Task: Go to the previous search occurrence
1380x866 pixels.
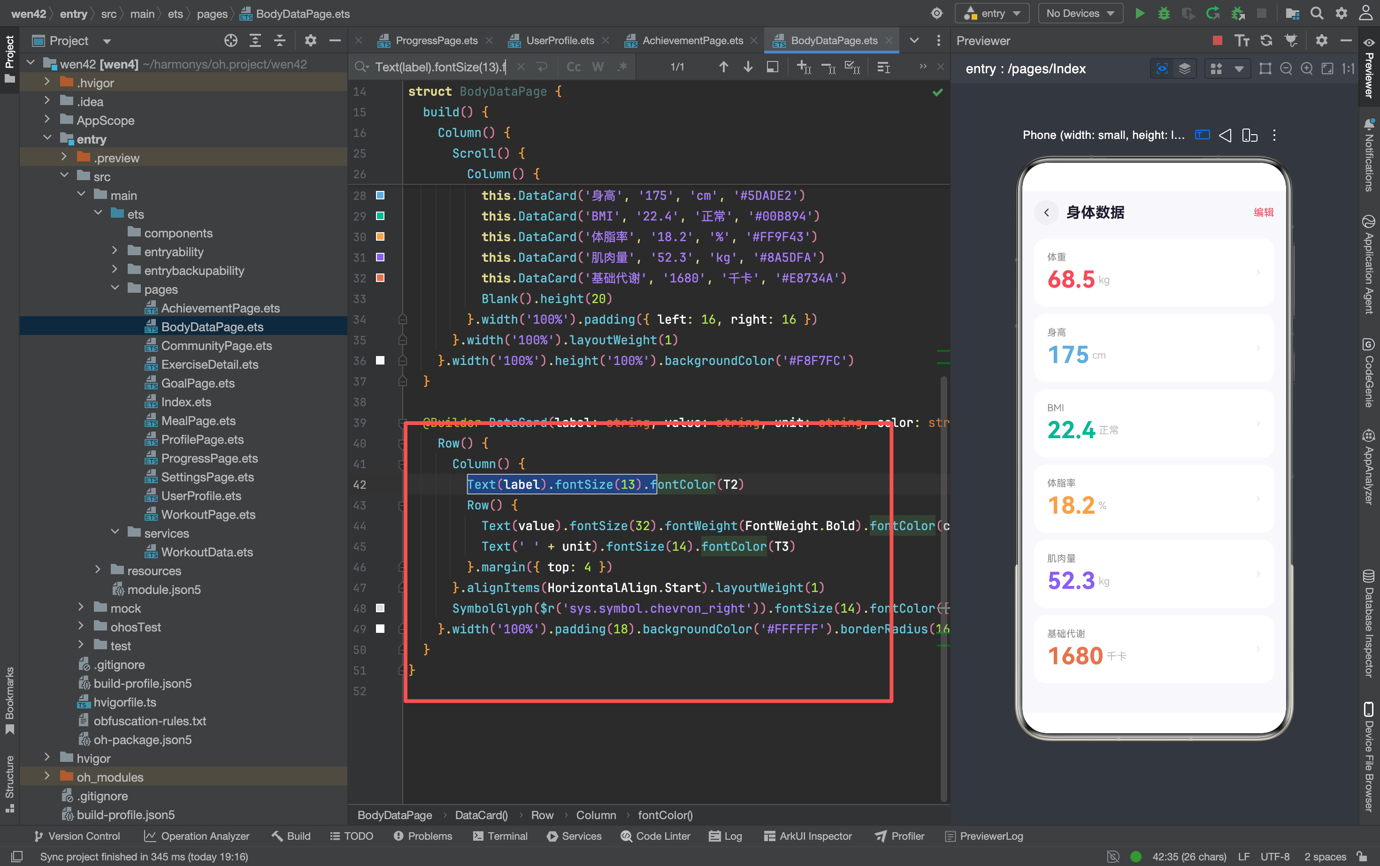Action: coord(724,67)
